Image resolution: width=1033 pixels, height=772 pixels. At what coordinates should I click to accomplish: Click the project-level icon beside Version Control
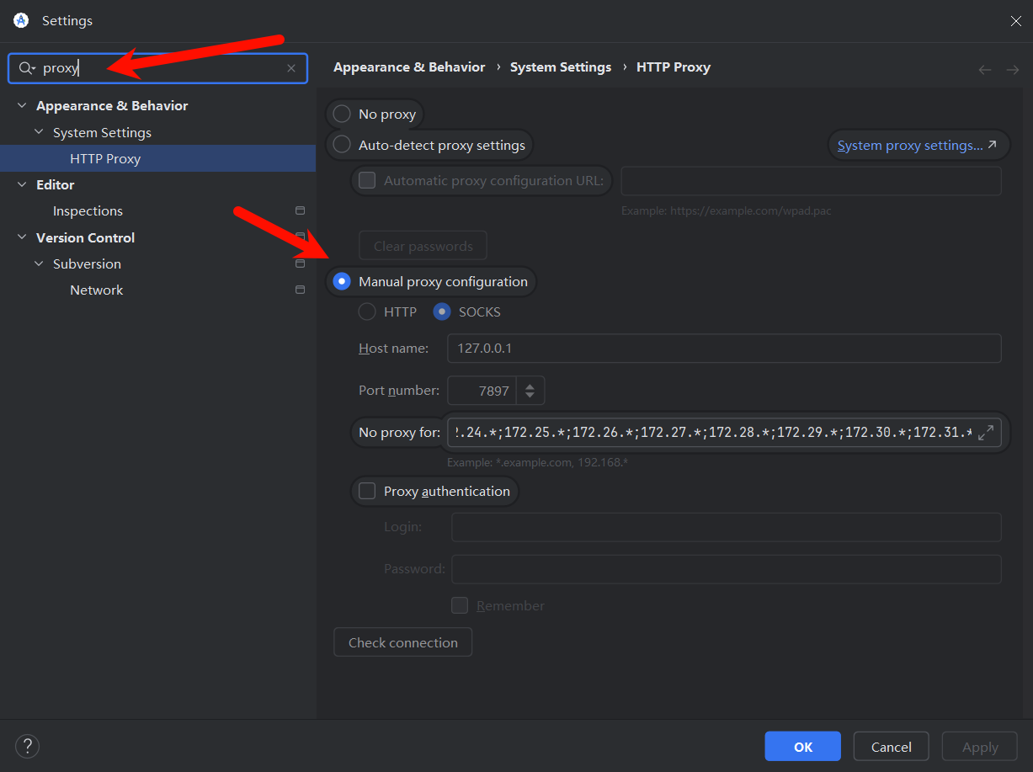click(x=300, y=237)
